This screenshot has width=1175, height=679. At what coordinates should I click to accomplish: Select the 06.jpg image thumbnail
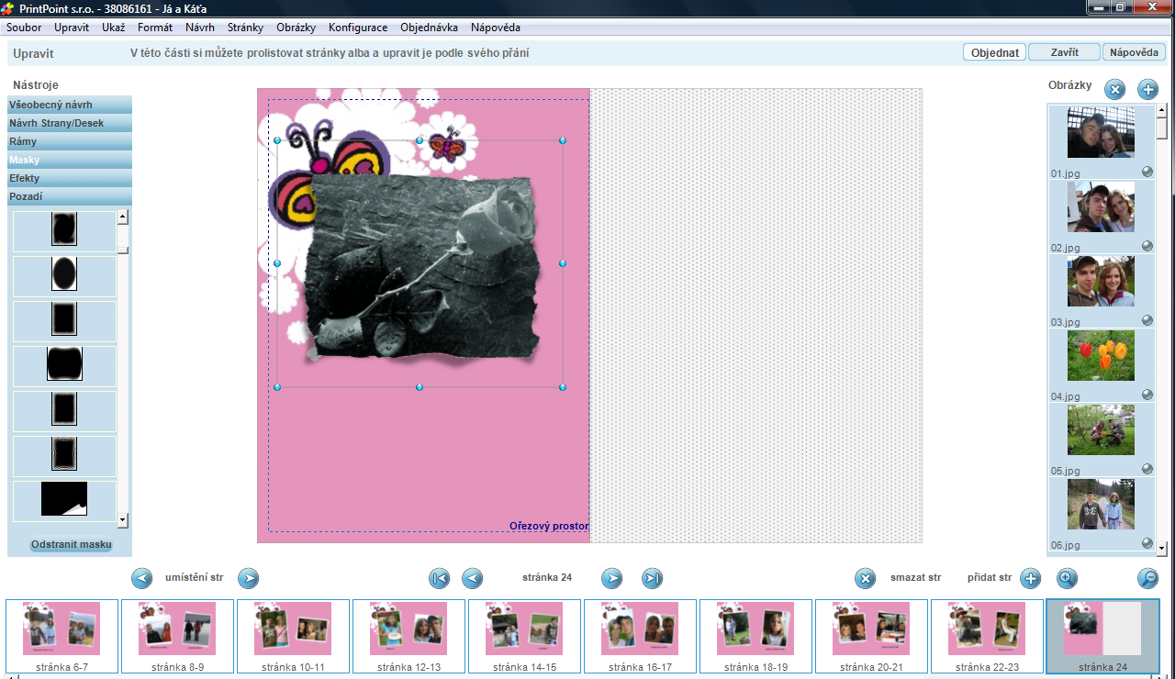(1101, 505)
